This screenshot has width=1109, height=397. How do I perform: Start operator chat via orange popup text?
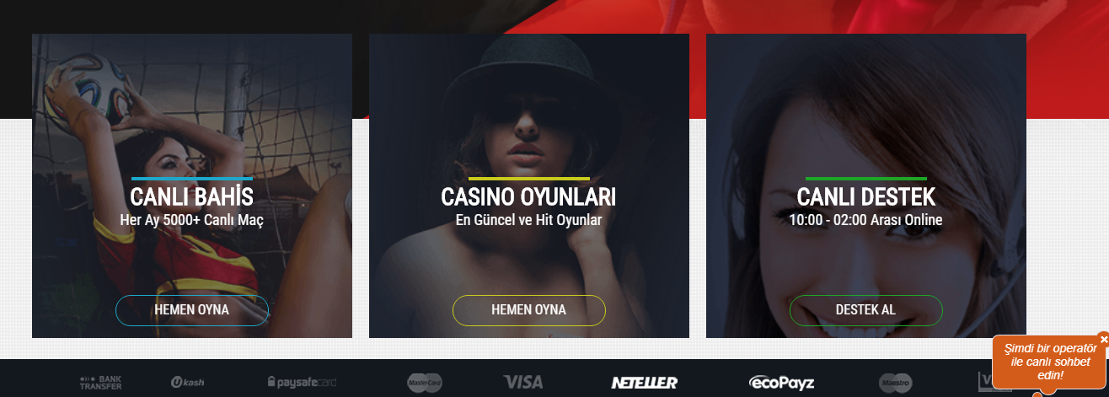pyautogui.click(x=1050, y=362)
